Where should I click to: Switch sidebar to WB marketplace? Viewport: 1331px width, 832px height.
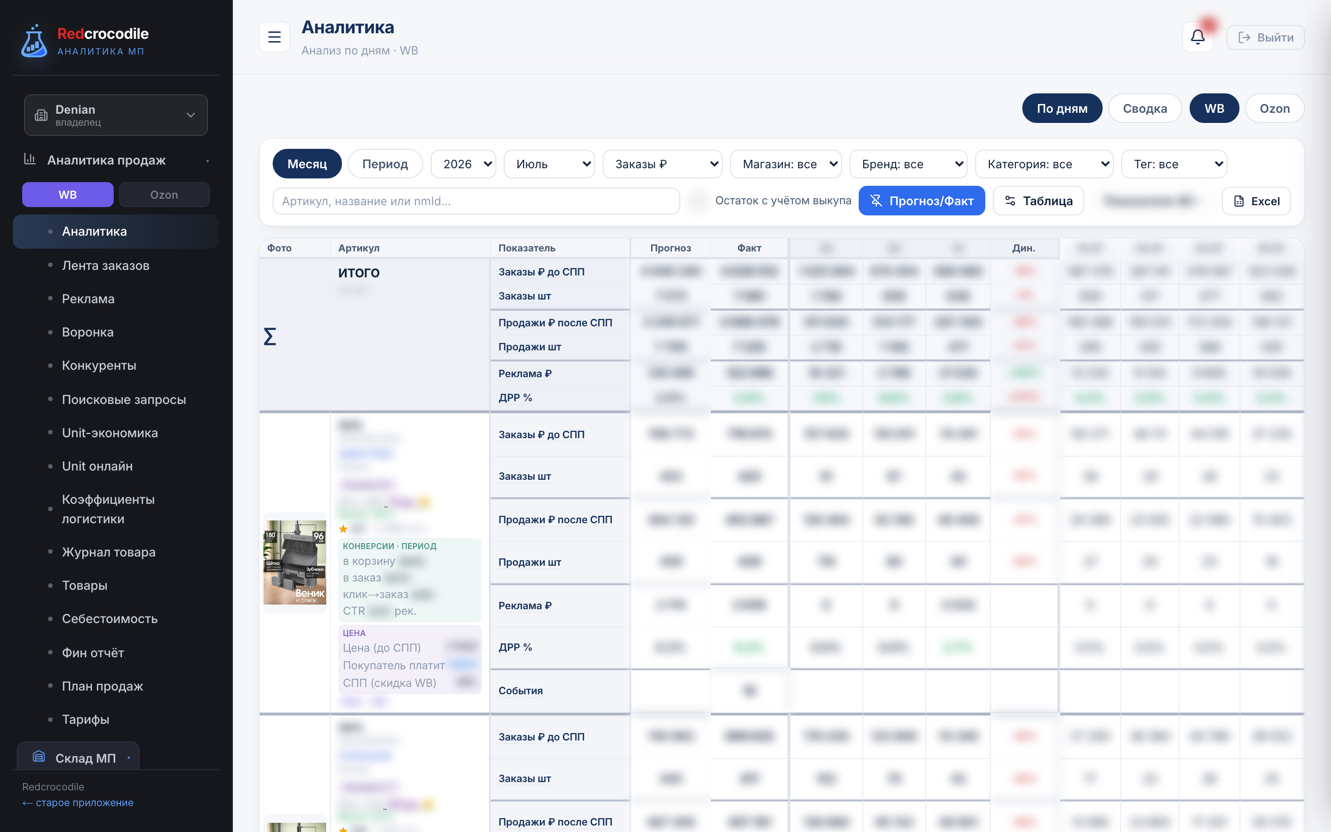point(67,195)
